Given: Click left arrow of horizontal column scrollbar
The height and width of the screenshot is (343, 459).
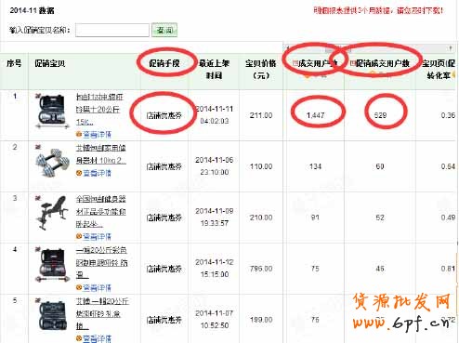Looking at the screenshot, I should coord(288,47).
